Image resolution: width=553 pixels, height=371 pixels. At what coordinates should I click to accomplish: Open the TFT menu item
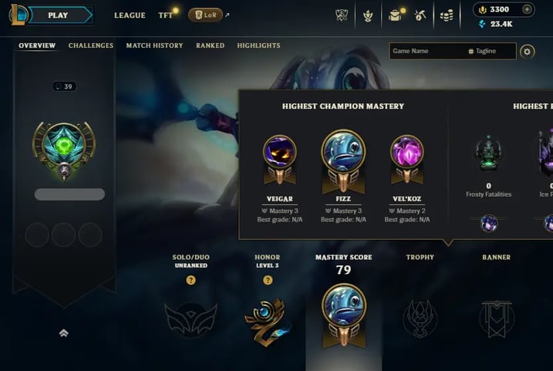point(166,15)
